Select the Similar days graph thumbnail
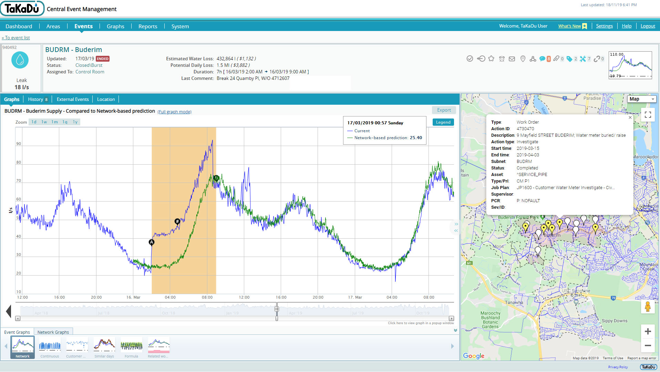This screenshot has width=660, height=372. 104,348
